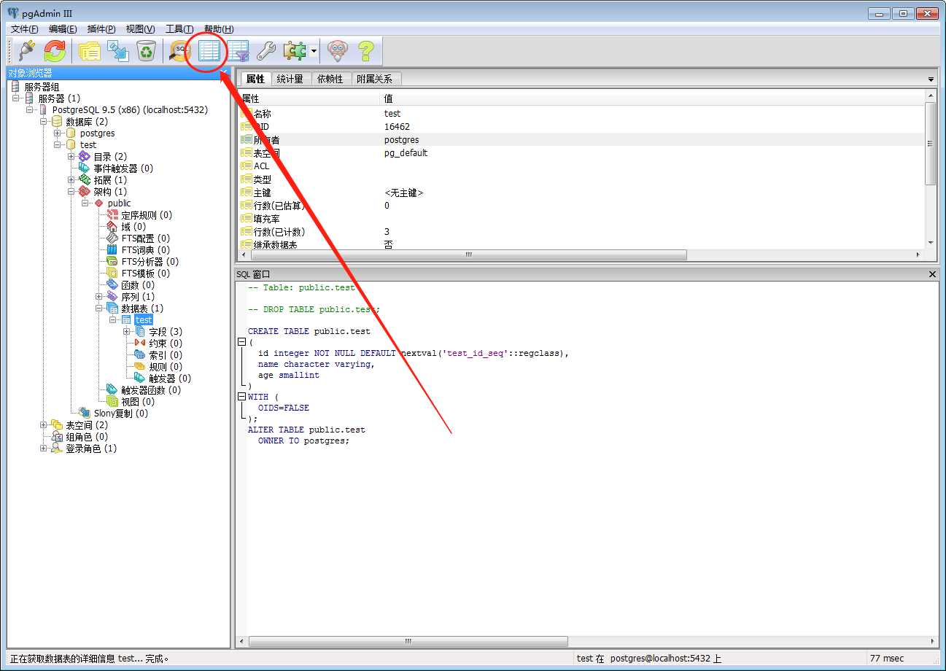This screenshot has height=671, width=946.
Task: Select 服务器组 in the object browser
Action: [x=42, y=87]
